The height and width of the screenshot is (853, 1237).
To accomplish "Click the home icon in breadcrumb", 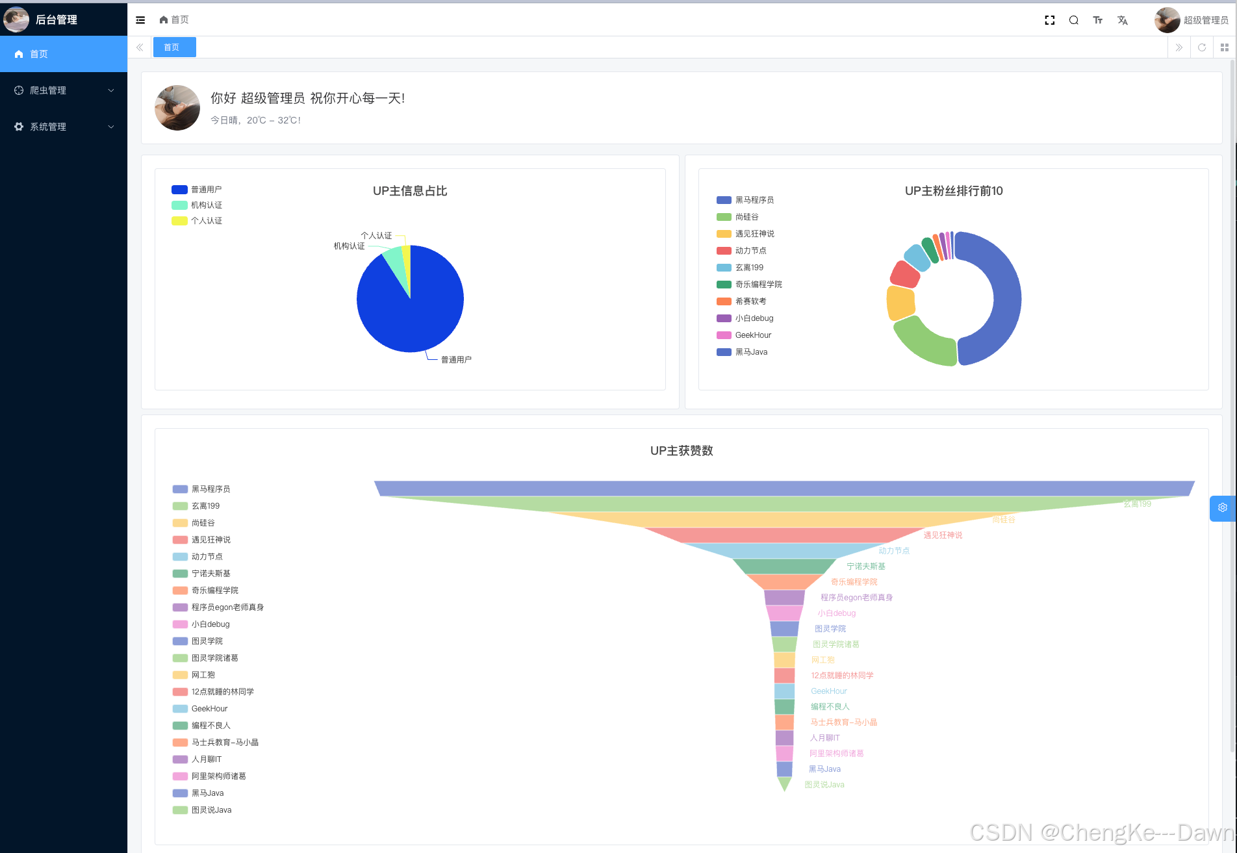I will coord(164,20).
